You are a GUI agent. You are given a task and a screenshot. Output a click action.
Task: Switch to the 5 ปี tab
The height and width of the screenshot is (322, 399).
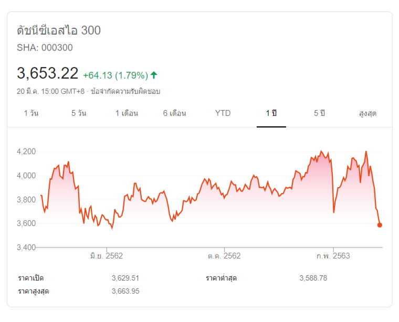click(x=319, y=113)
